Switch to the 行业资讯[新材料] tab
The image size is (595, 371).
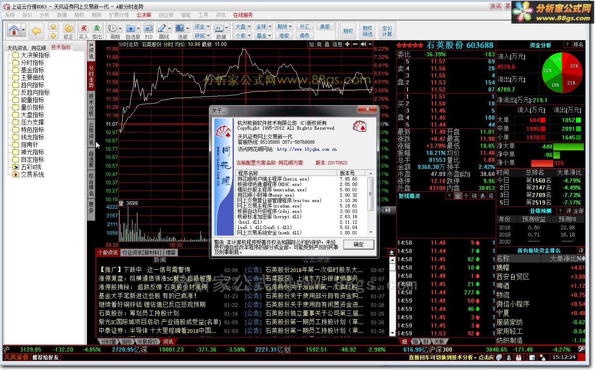click(142, 253)
